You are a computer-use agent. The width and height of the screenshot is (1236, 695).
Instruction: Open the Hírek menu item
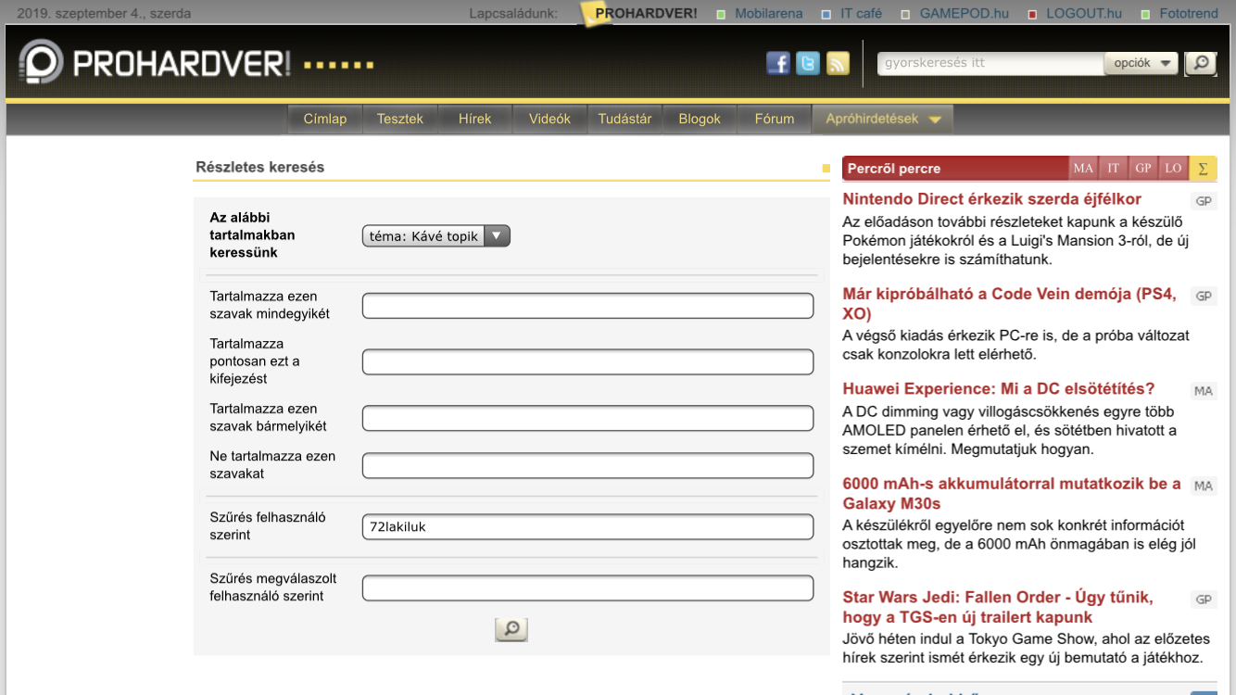point(475,119)
